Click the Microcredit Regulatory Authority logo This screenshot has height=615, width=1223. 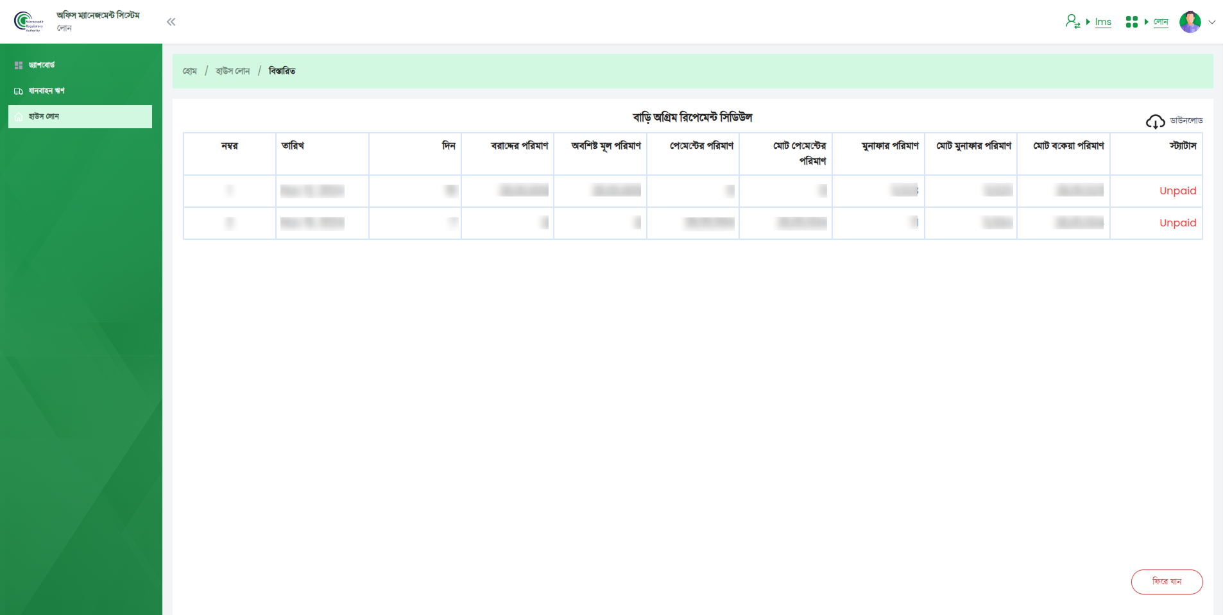point(29,21)
